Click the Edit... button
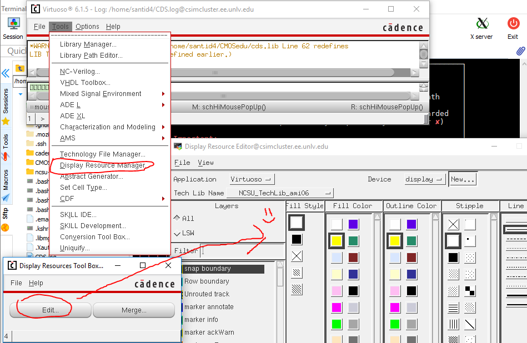The image size is (527, 343). [51, 310]
